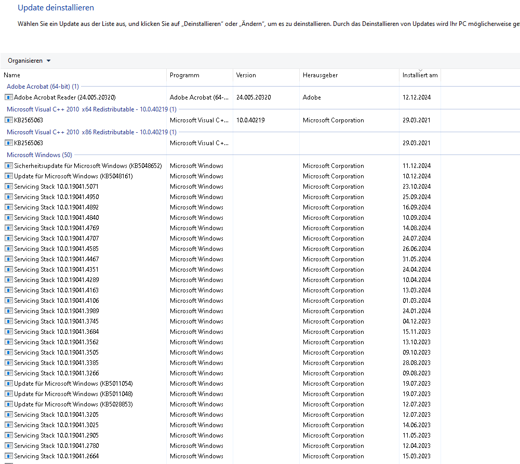Select Update für Microsoft Windows (KB5011048)
520x464 pixels.
coord(73,394)
